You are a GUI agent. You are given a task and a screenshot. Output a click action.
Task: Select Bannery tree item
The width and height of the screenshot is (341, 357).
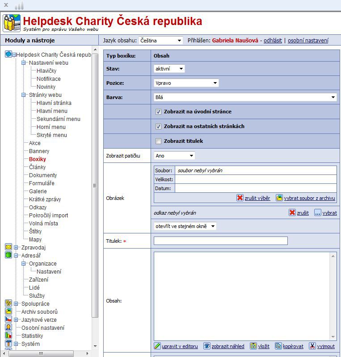coord(39,151)
